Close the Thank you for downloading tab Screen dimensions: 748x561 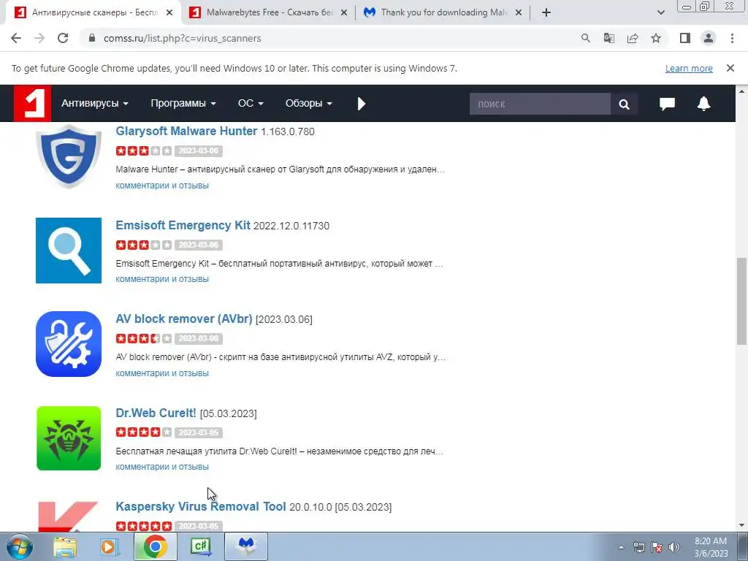pyautogui.click(x=519, y=13)
